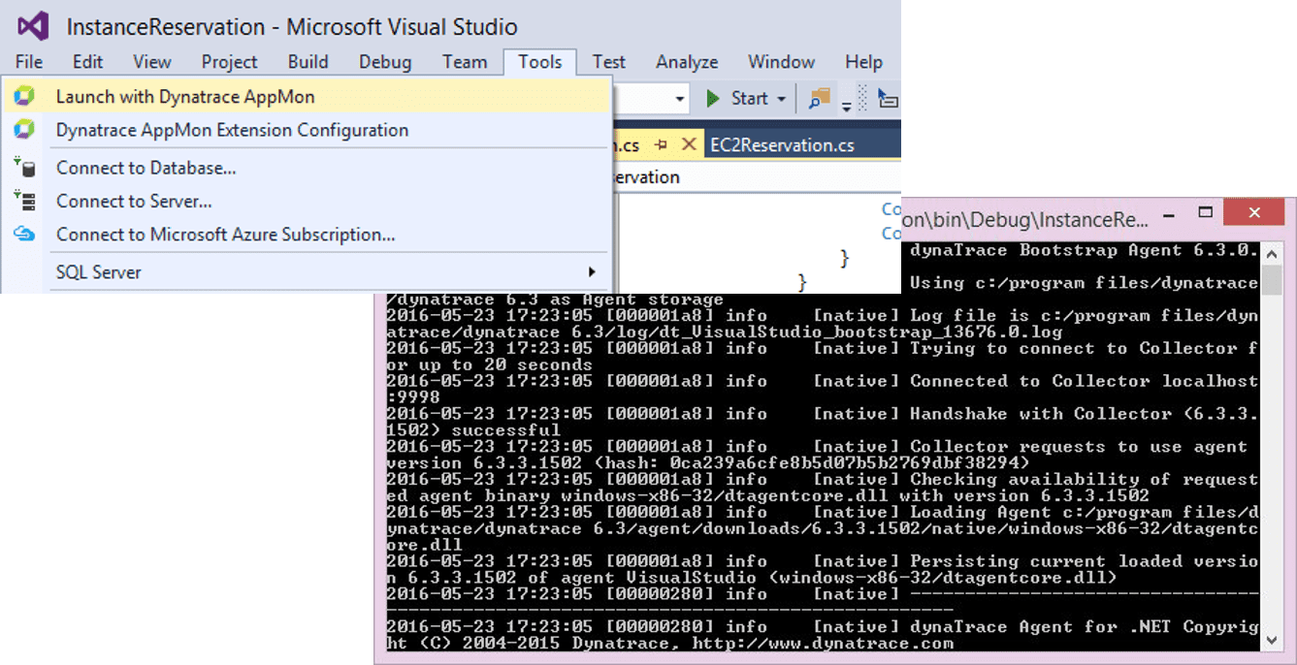Open the Debug menu

[385, 62]
